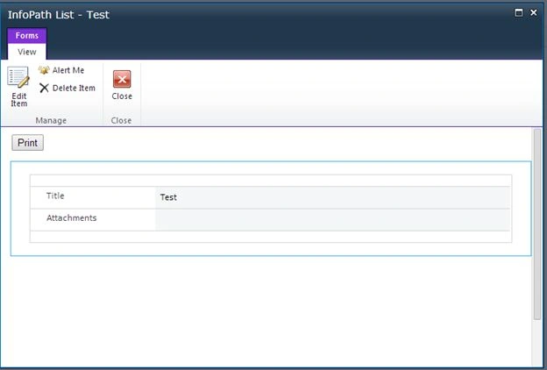Click the vertical scrollbar thumb
Screen dimensions: 547x370
[x=537, y=224]
